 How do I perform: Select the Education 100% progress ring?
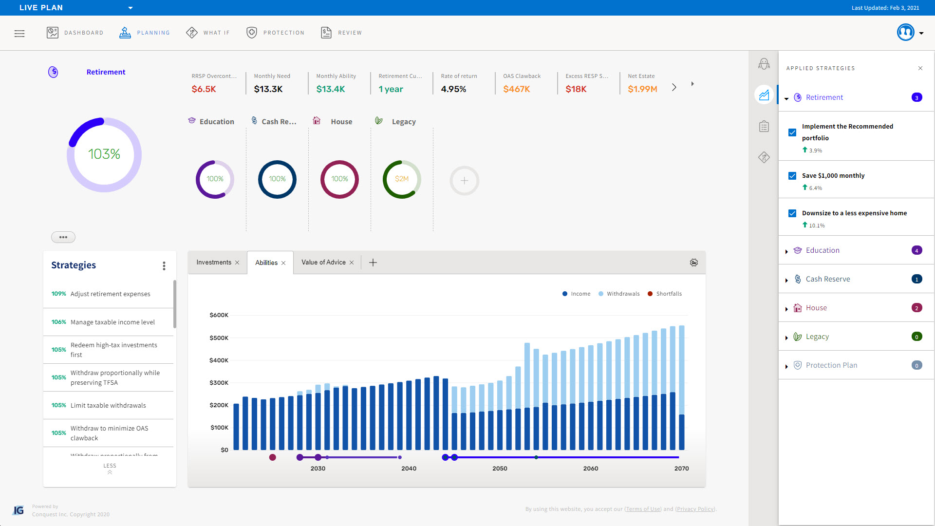215,179
